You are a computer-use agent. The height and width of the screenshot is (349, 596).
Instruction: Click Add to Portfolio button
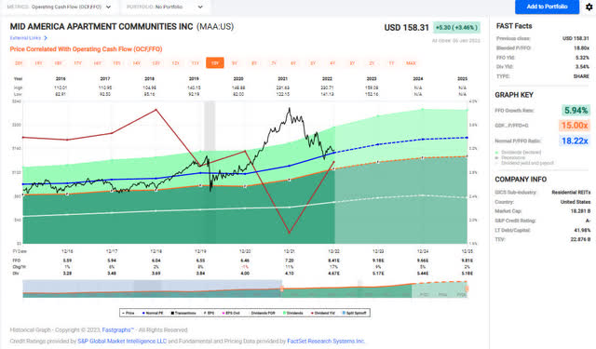pos(547,7)
